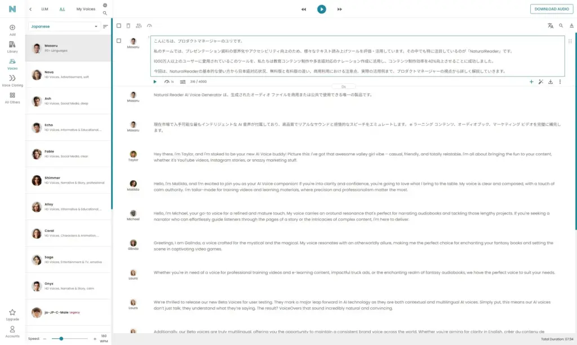
Task: Tick the select-all checkbox in the toolbar
Action: [x=119, y=26]
